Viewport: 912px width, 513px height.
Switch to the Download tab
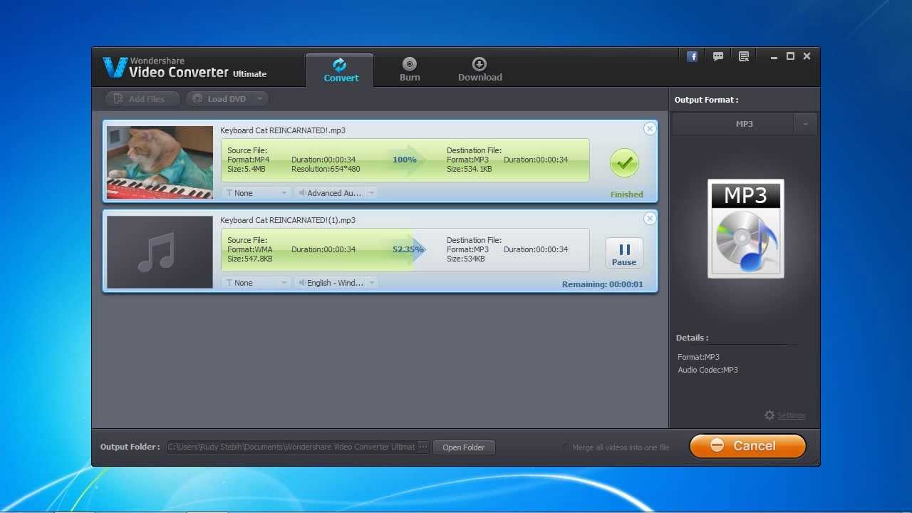coord(480,70)
